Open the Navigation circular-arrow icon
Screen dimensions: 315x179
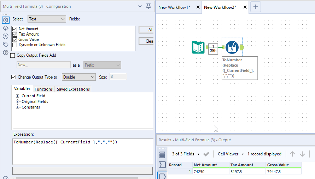coord(6,36)
